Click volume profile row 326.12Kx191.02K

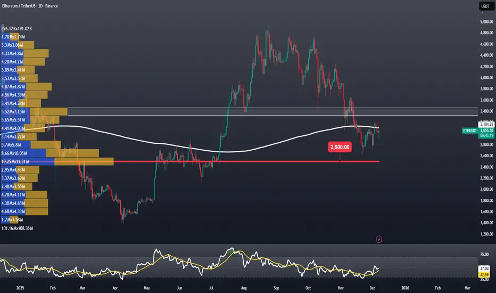(x=17, y=29)
